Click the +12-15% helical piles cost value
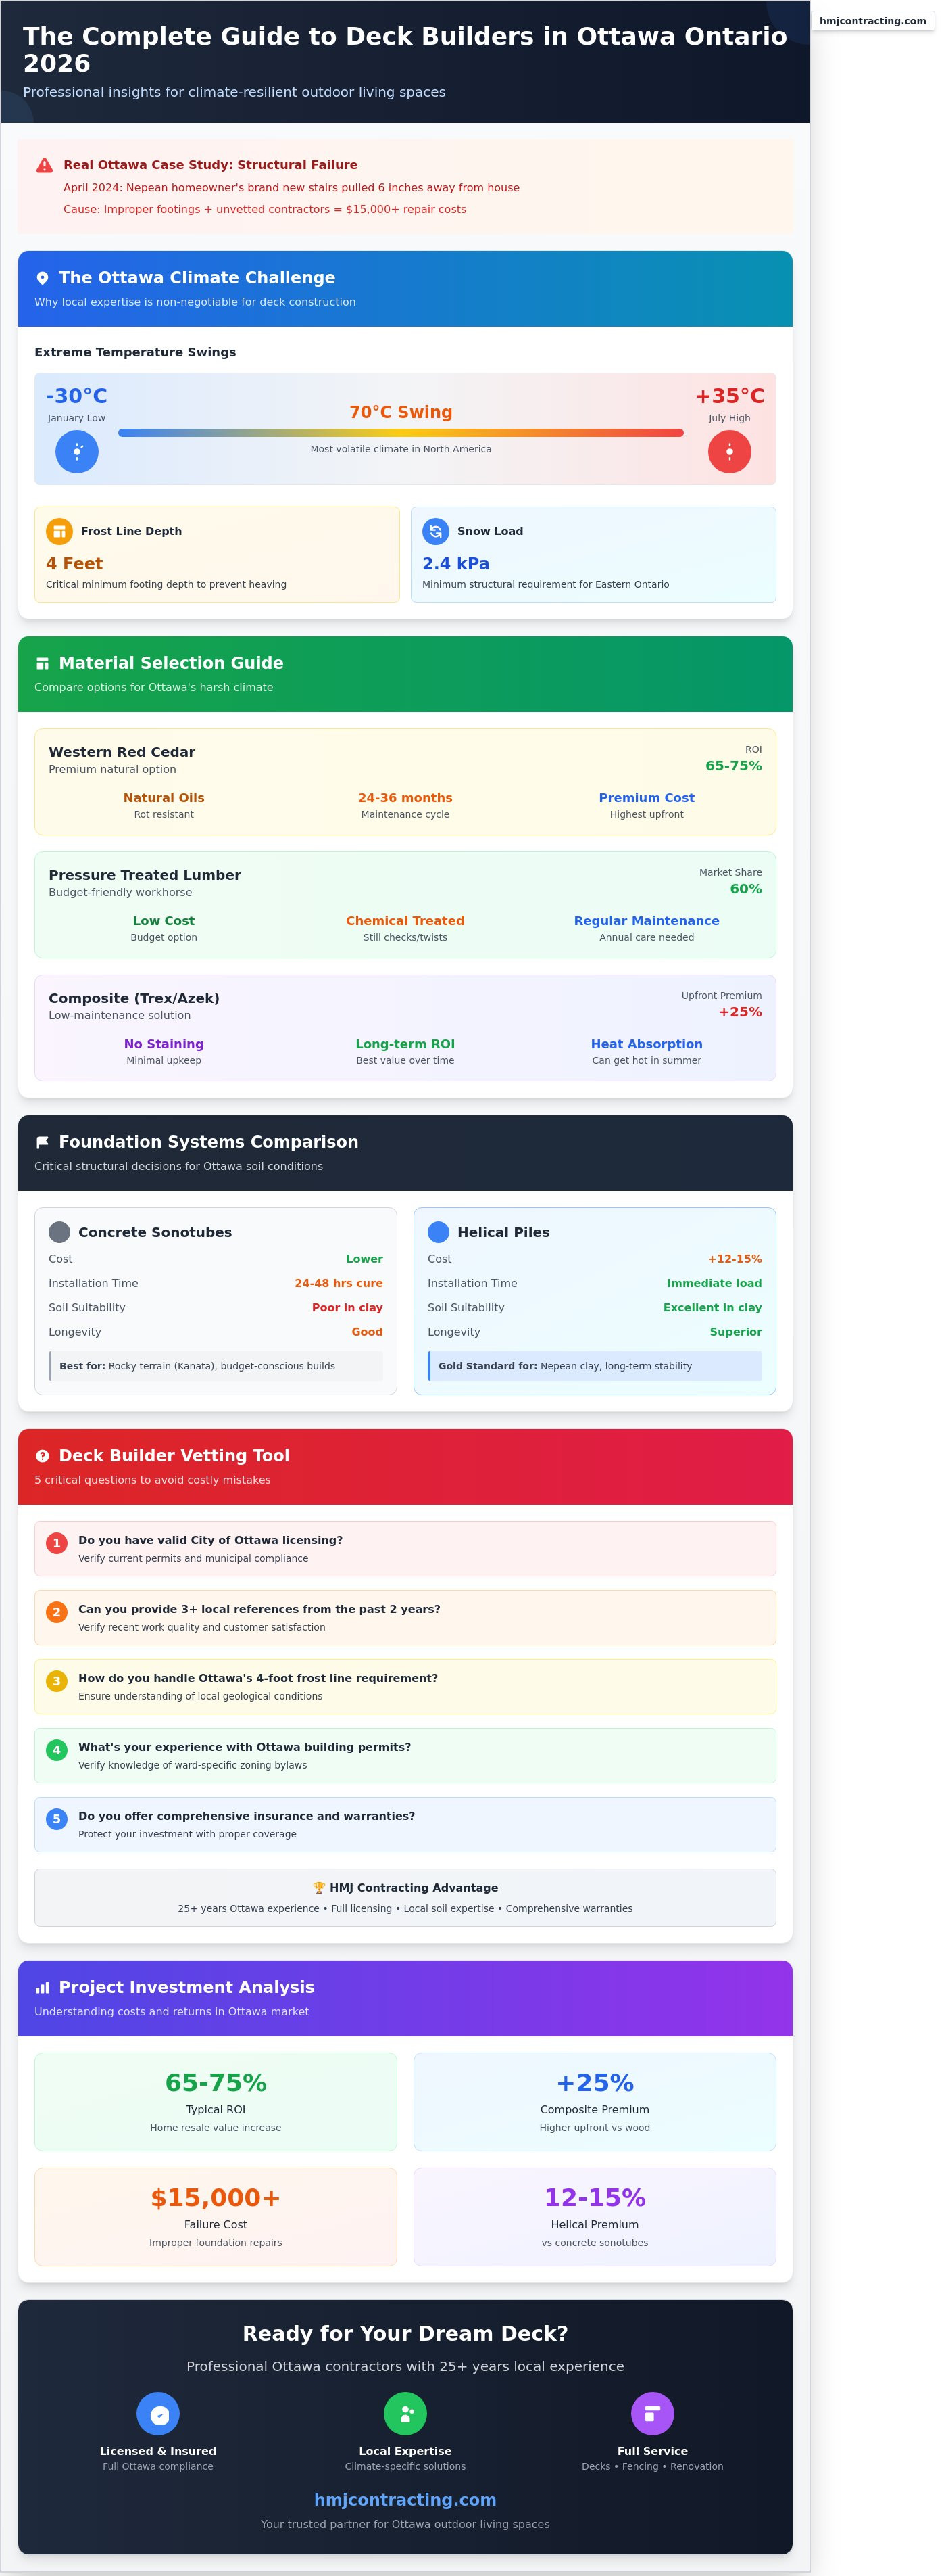Screen dimensions: 946x2576 [x=735, y=1260]
